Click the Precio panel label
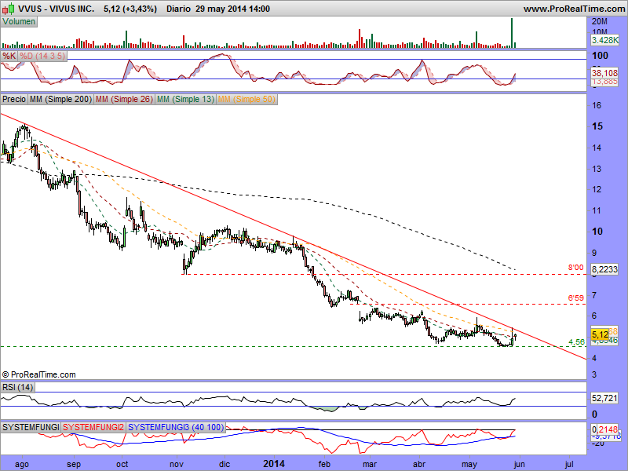 [x=14, y=99]
